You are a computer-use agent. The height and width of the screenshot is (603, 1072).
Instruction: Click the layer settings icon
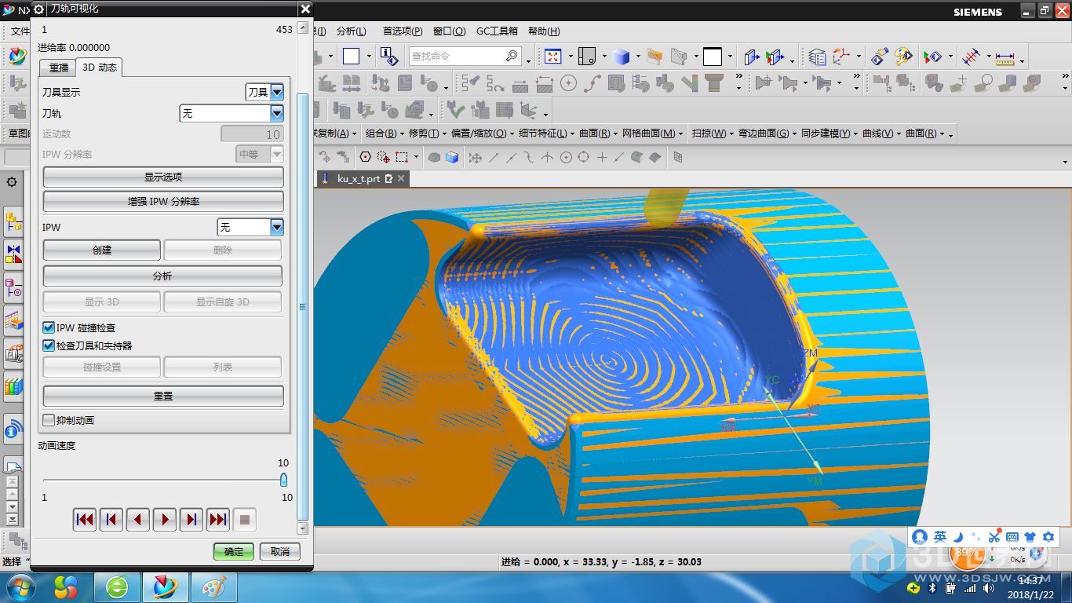(x=817, y=57)
